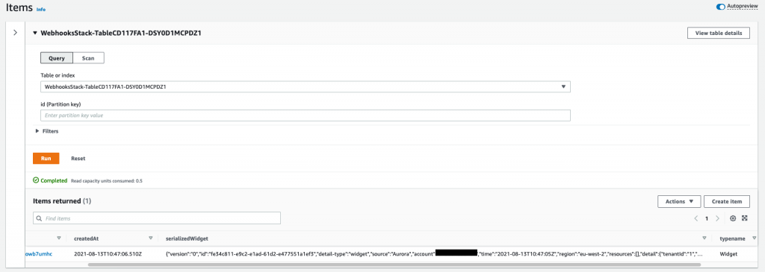Viewport: 765px width, 272px height.
Task: Sort by typename column arrow
Action: click(x=755, y=238)
